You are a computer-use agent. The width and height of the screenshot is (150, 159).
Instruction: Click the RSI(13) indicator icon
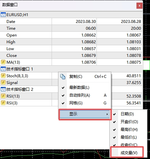click(x=3, y=96)
